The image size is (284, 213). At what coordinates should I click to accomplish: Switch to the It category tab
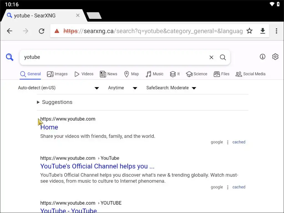click(175, 74)
